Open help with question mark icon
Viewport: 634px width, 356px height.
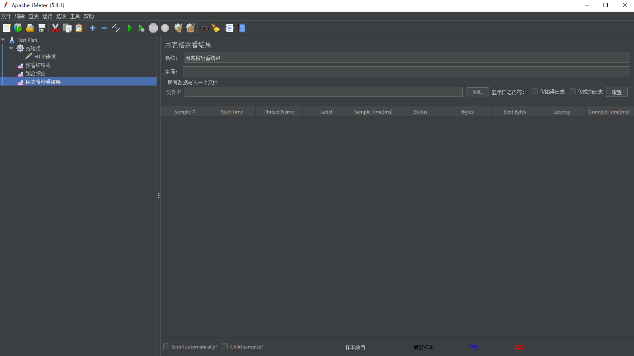pos(241,28)
